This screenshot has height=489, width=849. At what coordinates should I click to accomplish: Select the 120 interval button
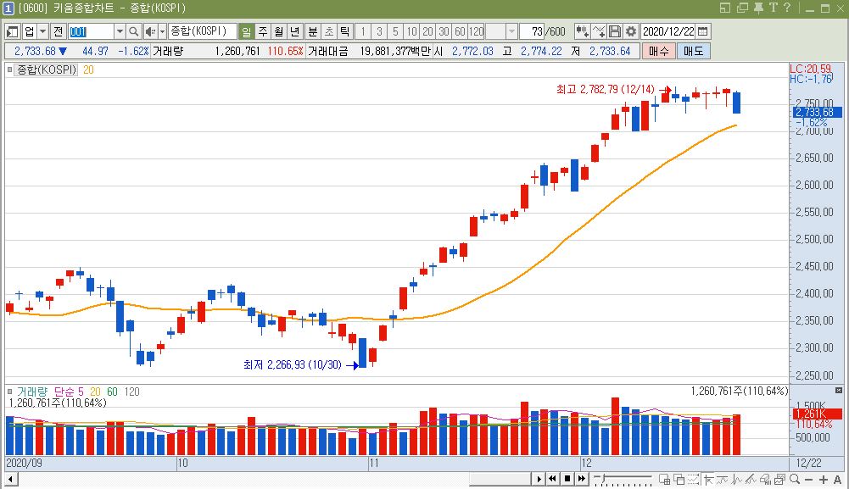tap(477, 31)
